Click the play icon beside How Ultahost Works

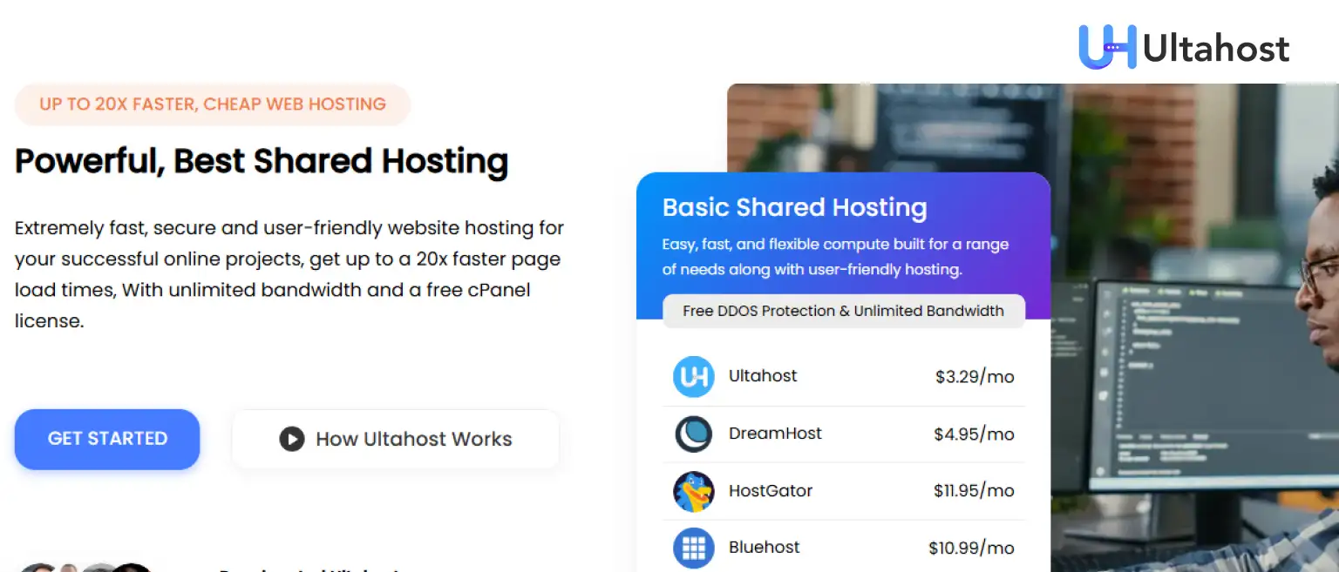(x=292, y=439)
